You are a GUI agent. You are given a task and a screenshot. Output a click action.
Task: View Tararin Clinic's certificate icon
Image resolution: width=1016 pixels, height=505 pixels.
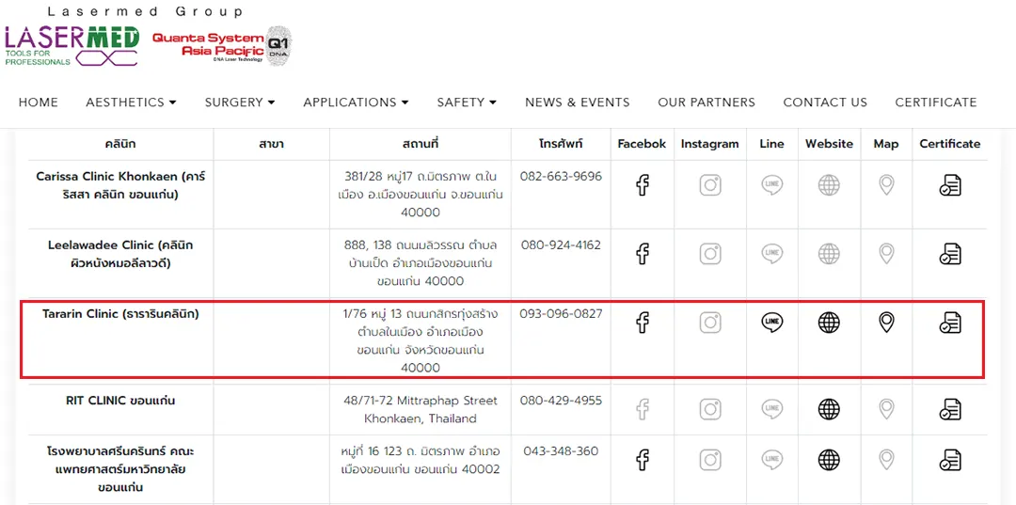pos(950,322)
